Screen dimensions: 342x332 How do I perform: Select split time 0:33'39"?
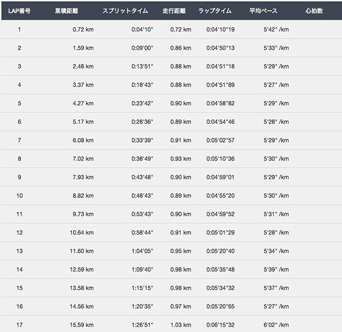click(142, 140)
